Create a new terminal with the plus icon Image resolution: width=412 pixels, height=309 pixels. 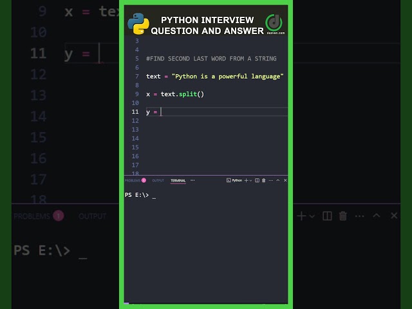tap(246, 180)
